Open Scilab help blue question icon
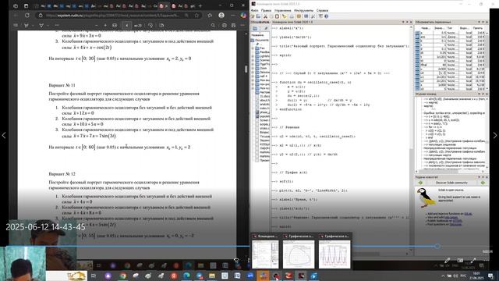499x281 pixels. [326, 16]
